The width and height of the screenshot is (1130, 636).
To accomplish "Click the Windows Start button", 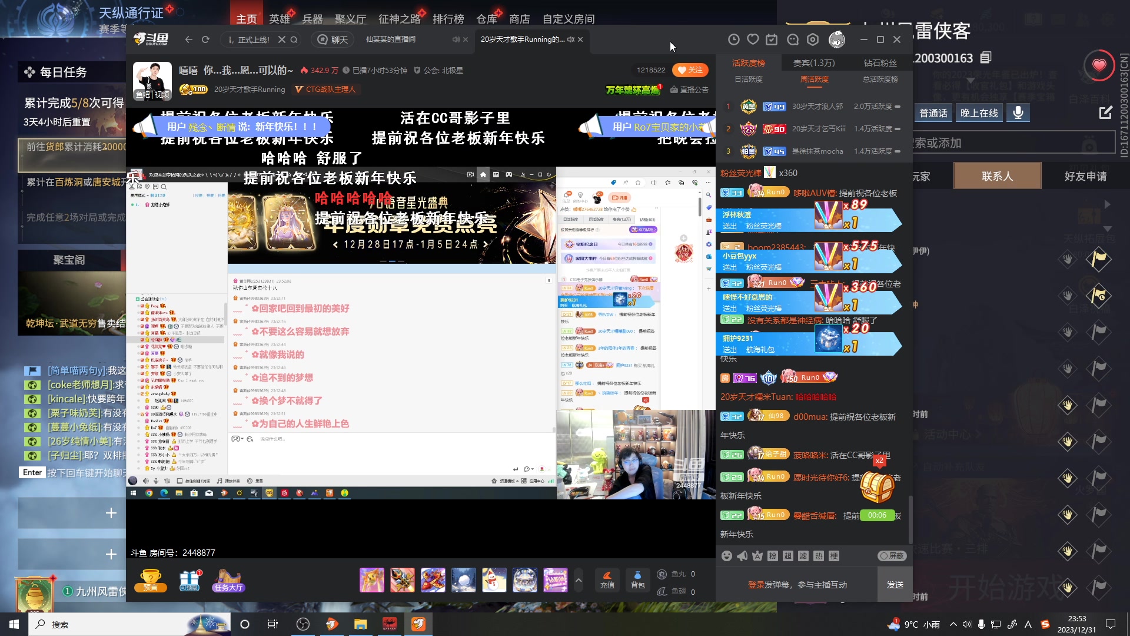I will click(14, 624).
